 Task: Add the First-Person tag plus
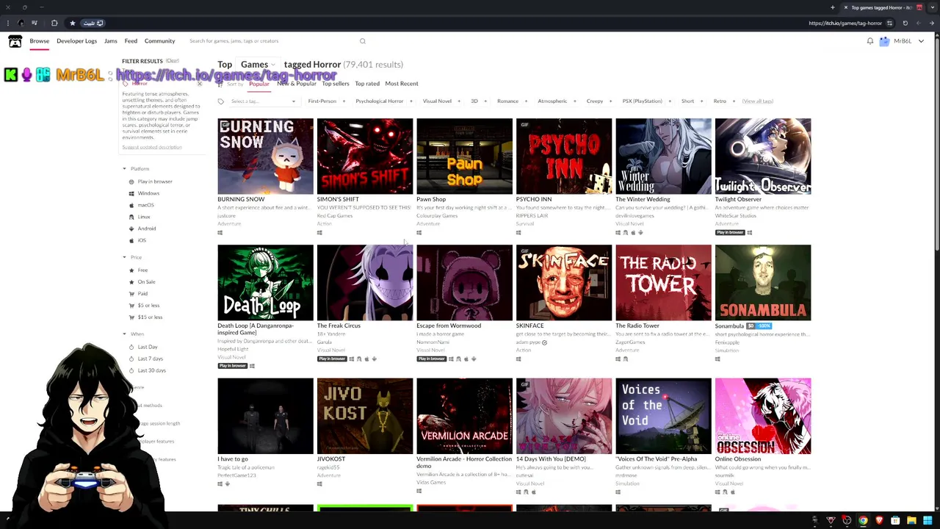click(x=342, y=101)
